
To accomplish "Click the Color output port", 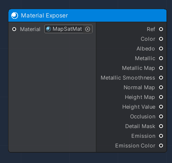I will coord(161,39).
